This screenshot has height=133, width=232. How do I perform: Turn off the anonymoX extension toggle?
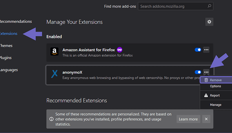pyautogui.click(x=198, y=72)
